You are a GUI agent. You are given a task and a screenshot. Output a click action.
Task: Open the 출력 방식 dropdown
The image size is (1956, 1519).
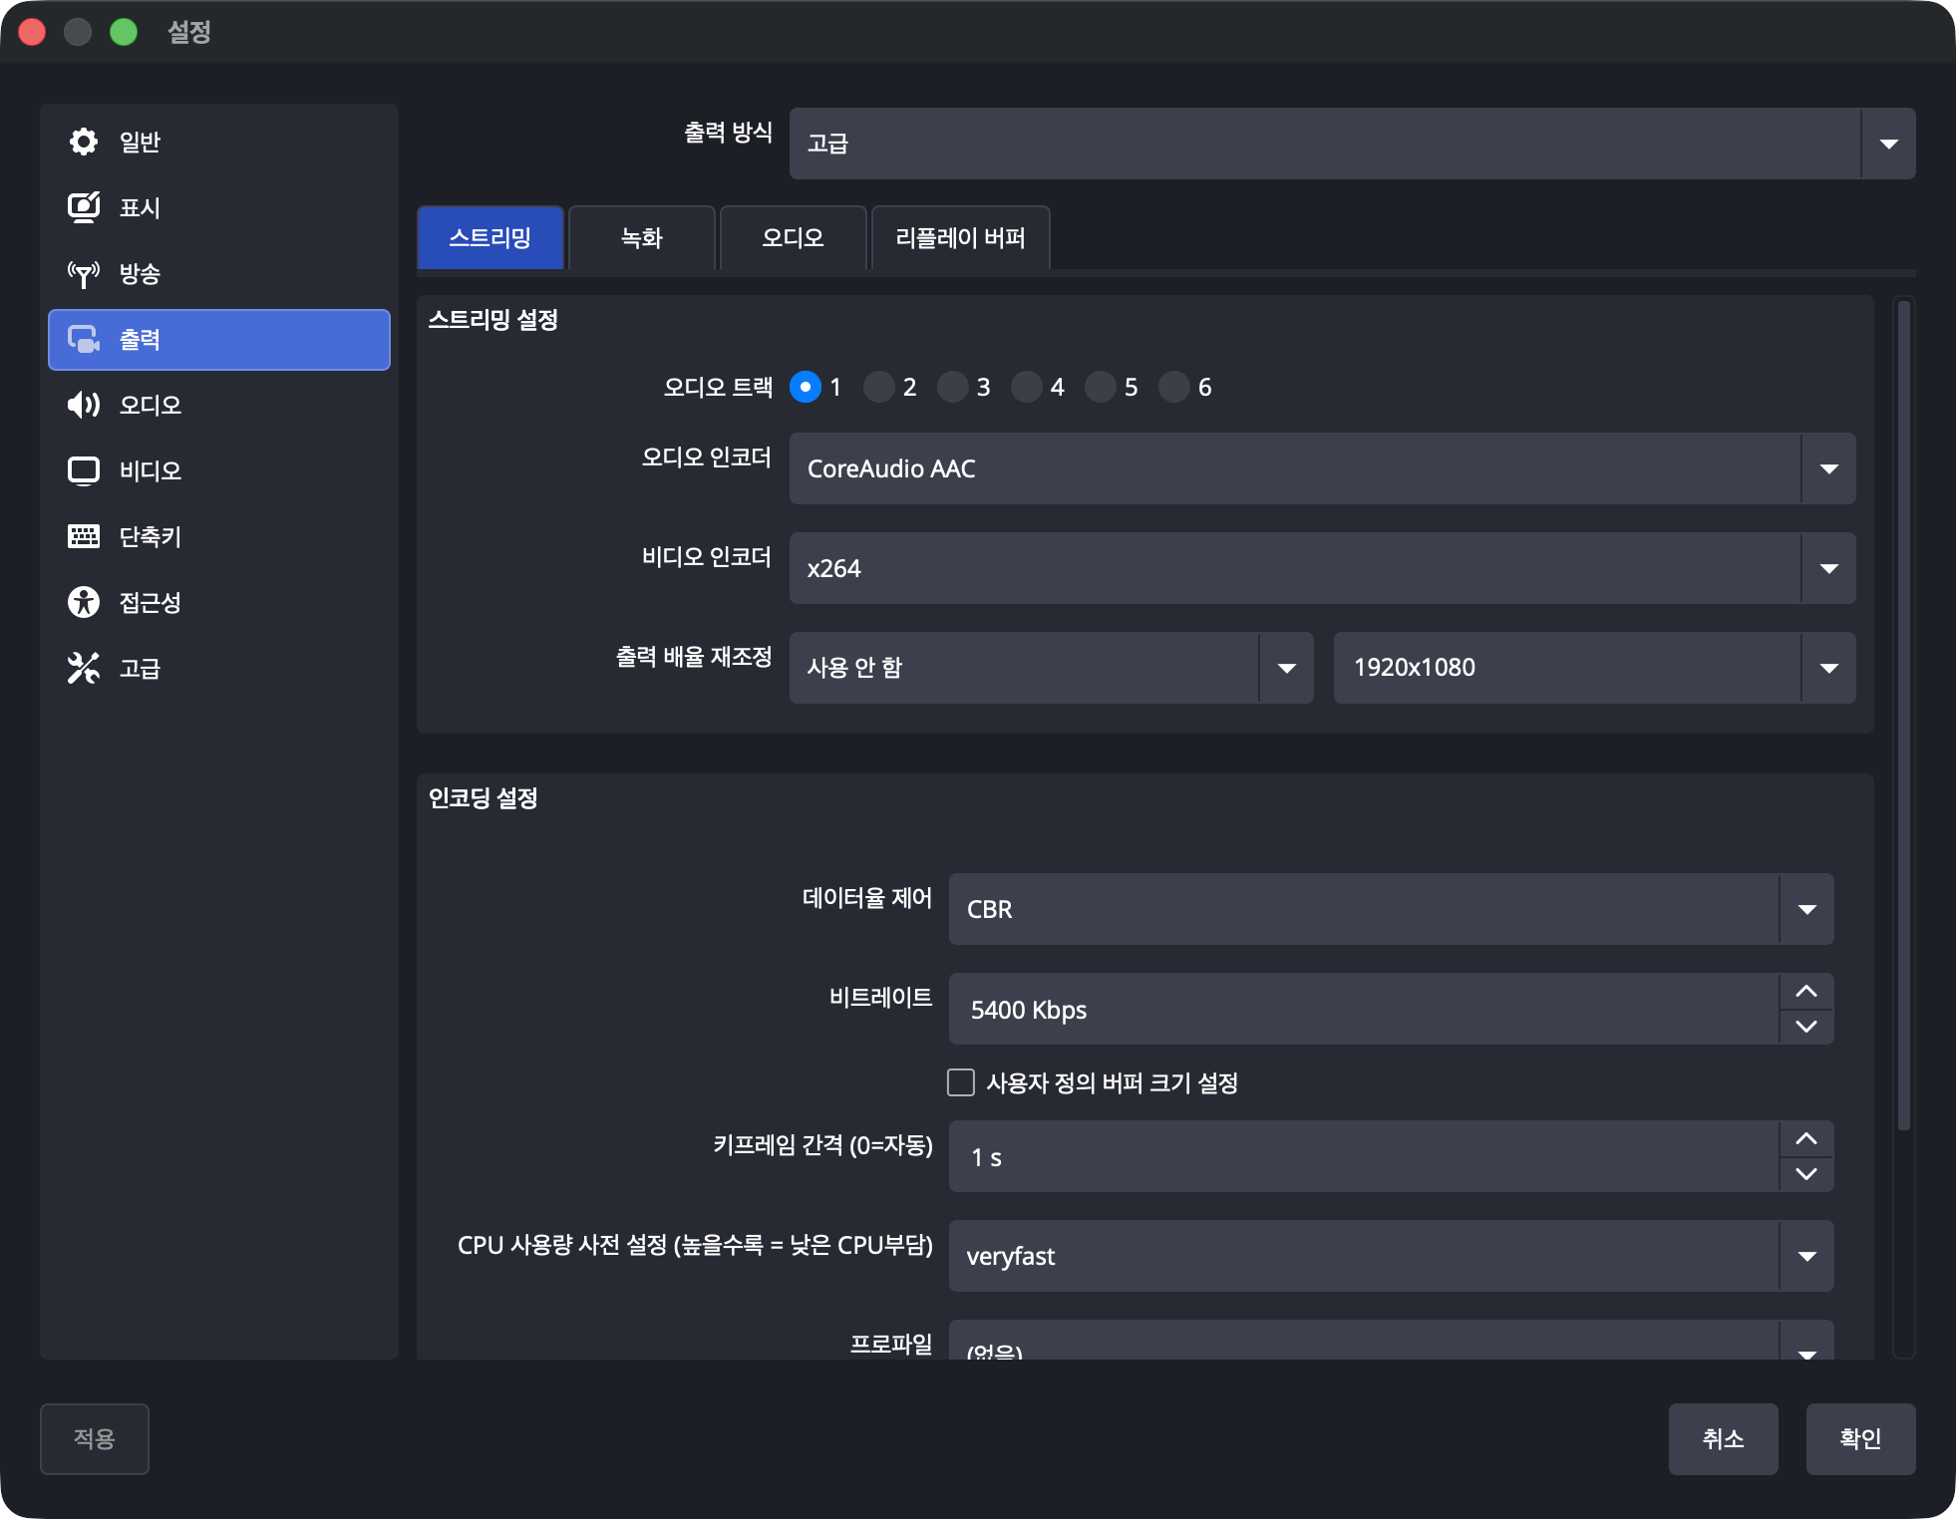[x=1352, y=144]
